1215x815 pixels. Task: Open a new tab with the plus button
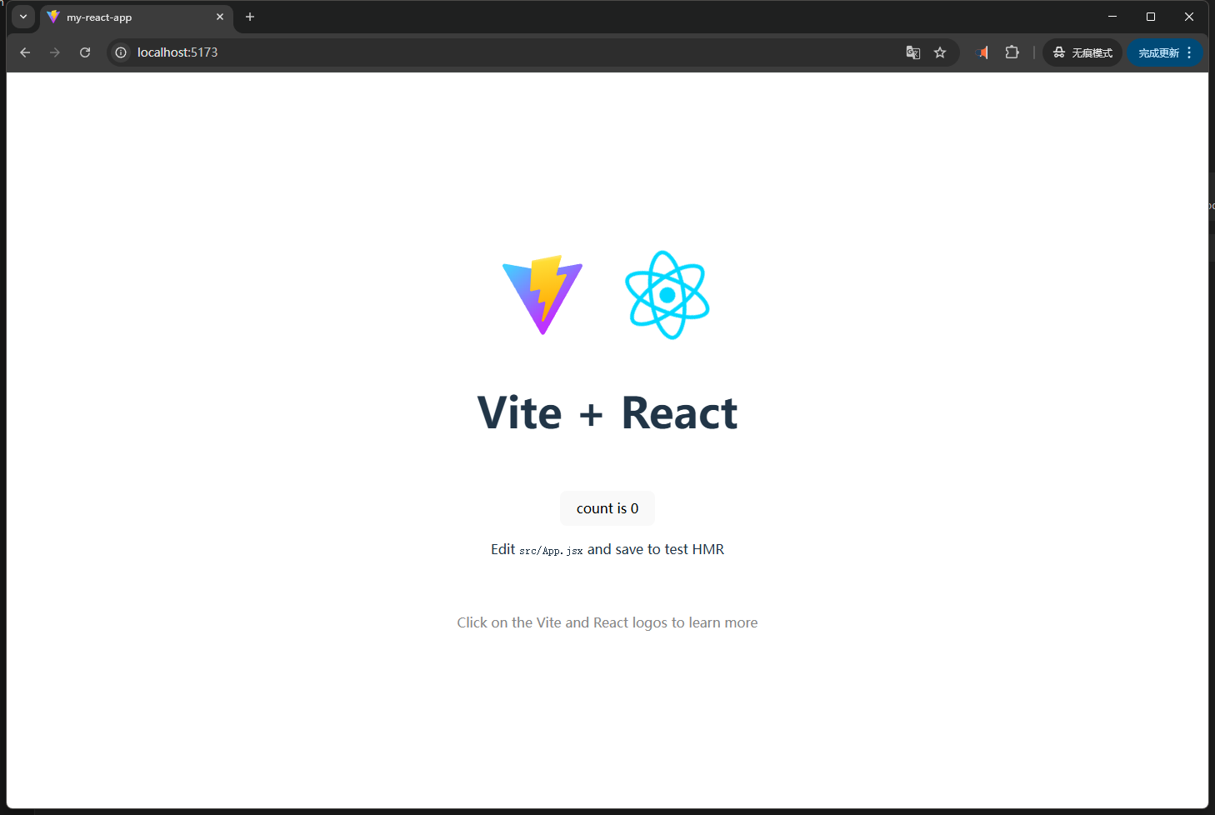tap(250, 17)
